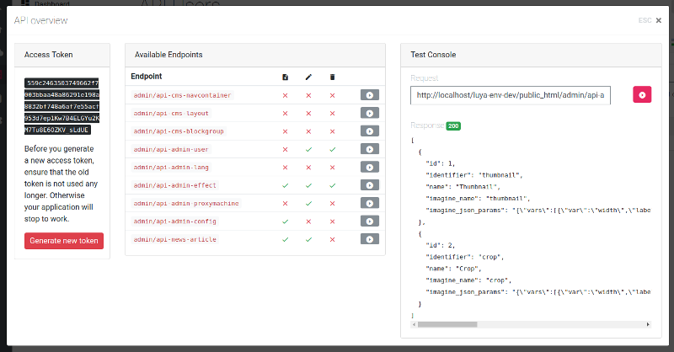Click update checkmark for admin/api-admin-proxymachine
674x352 pixels.
[308, 204]
